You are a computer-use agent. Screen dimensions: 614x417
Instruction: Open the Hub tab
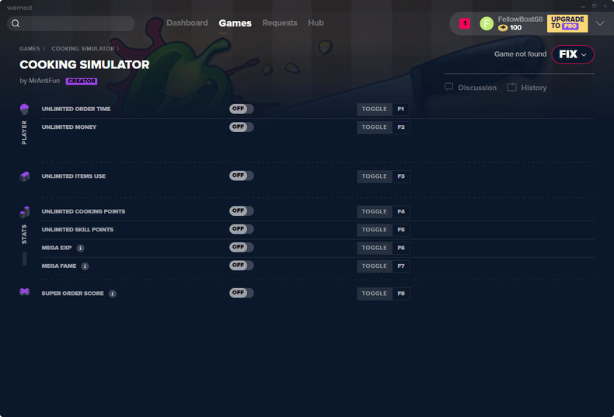point(316,23)
